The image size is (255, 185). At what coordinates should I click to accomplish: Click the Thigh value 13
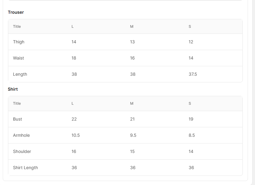pos(132,42)
